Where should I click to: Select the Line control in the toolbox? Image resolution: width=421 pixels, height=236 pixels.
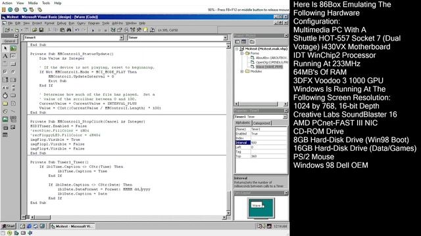pos(13,111)
